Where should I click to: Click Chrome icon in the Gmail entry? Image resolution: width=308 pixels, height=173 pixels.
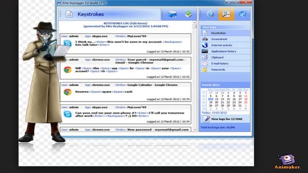click(67, 70)
